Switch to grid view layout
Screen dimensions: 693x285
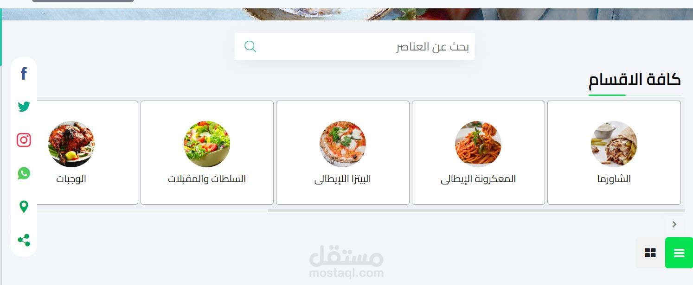point(650,253)
